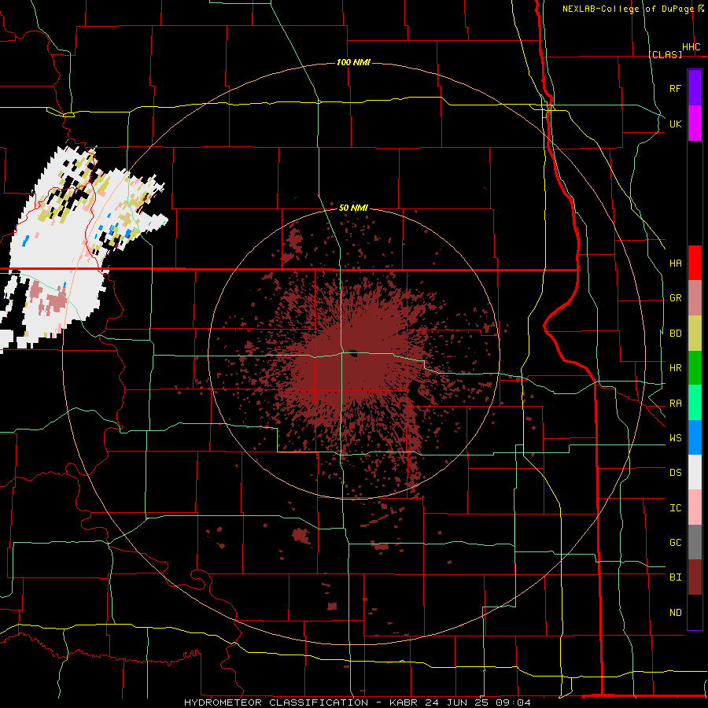Select the GC gray legend color

[695, 542]
